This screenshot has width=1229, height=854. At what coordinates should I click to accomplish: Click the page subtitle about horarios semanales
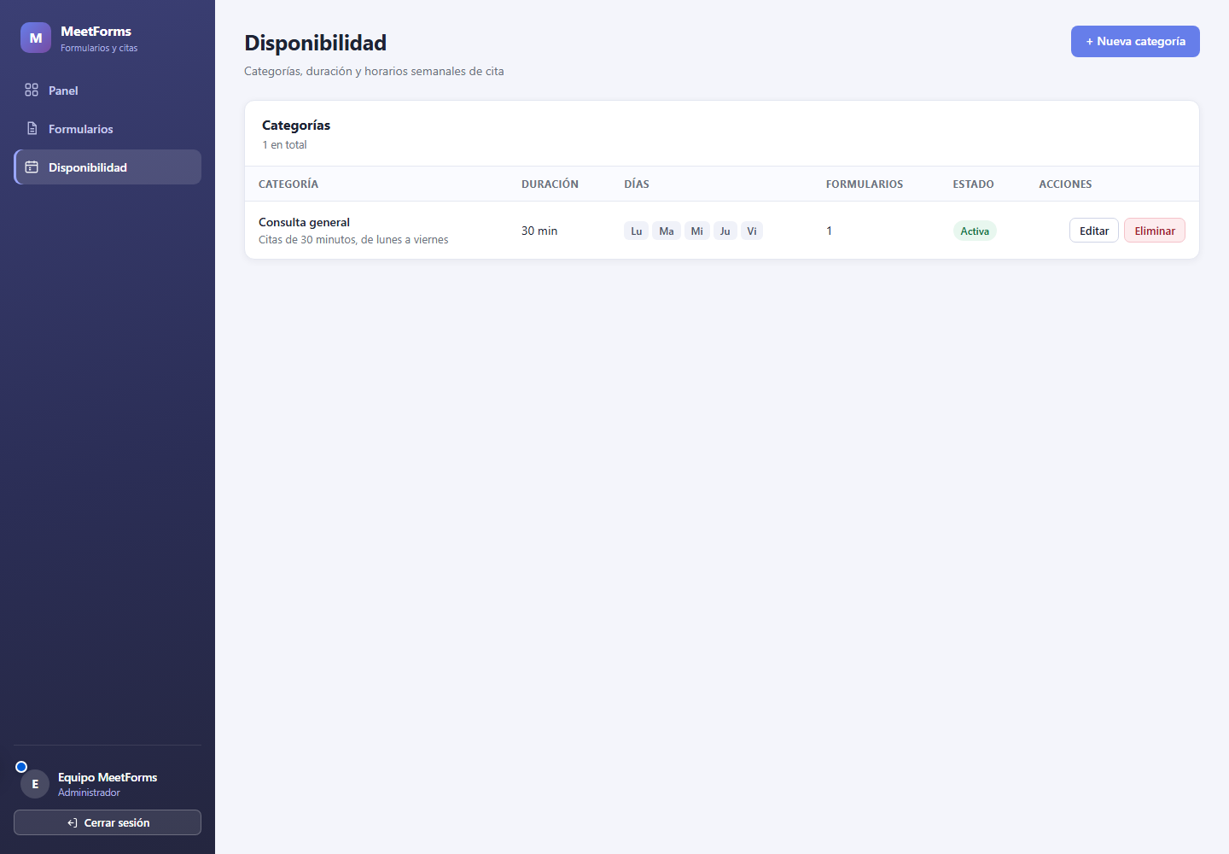coord(374,71)
